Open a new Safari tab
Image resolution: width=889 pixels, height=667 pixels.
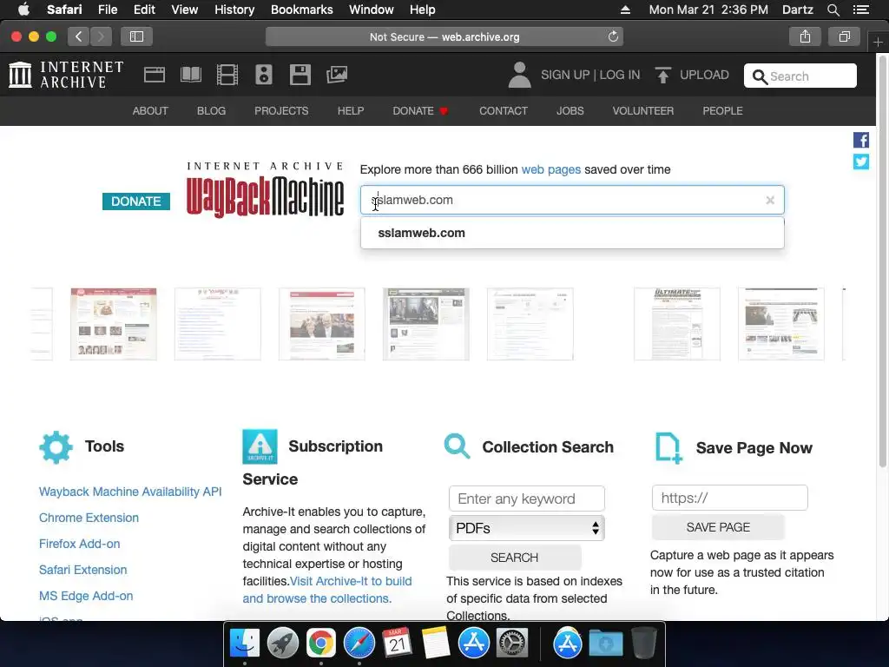point(878,42)
